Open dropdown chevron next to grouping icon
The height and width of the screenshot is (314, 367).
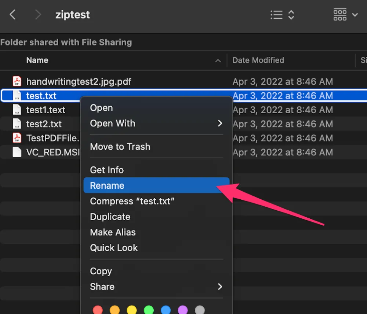pos(355,15)
